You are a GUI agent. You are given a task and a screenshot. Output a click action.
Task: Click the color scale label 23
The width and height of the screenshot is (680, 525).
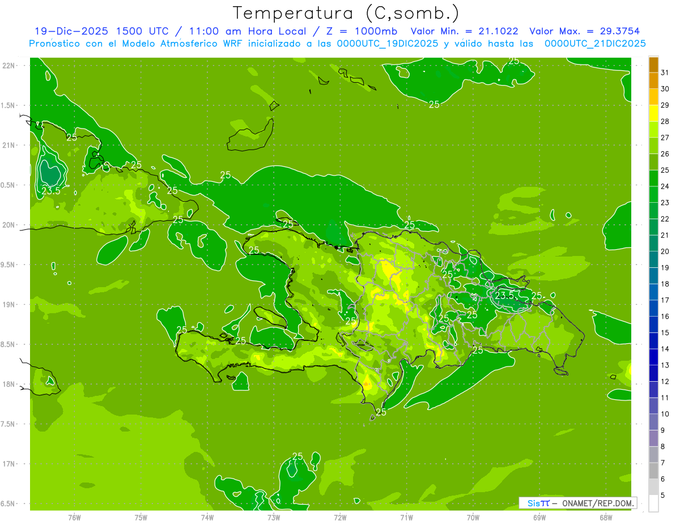[665, 203]
